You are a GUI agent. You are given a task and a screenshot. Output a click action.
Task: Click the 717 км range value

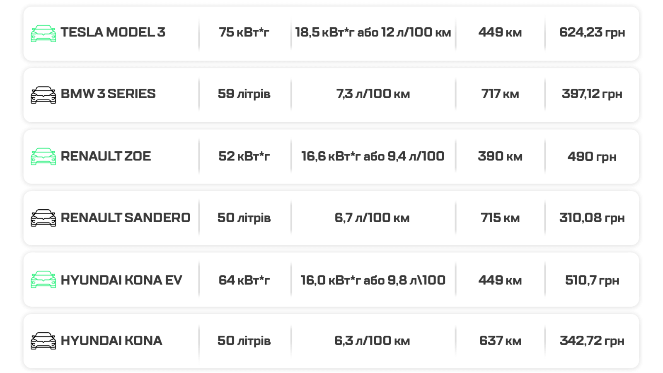500,94
